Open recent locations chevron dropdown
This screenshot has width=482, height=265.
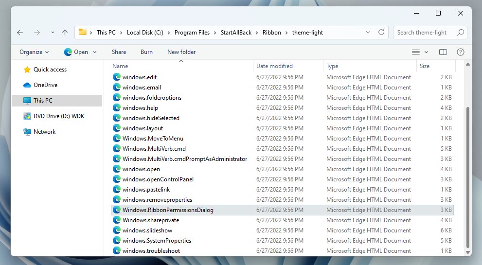(53, 33)
